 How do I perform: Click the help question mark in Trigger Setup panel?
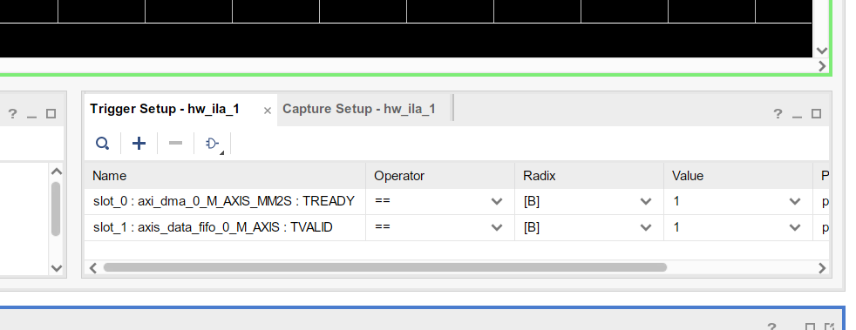point(778,114)
